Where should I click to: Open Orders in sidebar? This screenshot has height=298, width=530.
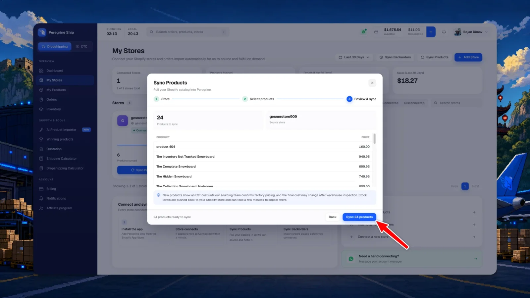coord(65,99)
